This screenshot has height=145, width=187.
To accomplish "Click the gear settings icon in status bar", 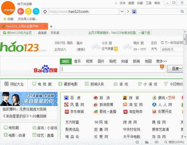I will click(x=137, y=142).
